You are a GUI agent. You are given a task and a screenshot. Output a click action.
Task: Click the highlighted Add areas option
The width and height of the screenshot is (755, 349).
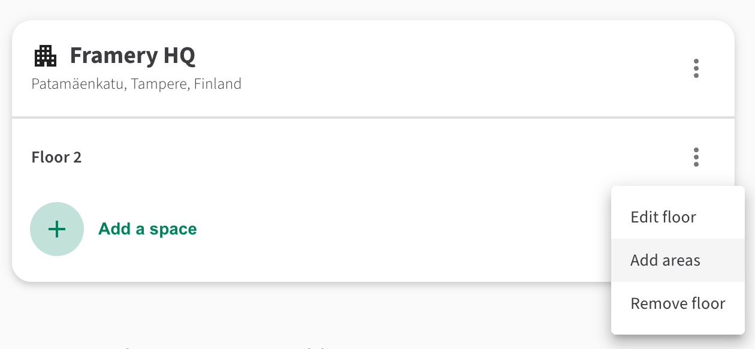[665, 260]
